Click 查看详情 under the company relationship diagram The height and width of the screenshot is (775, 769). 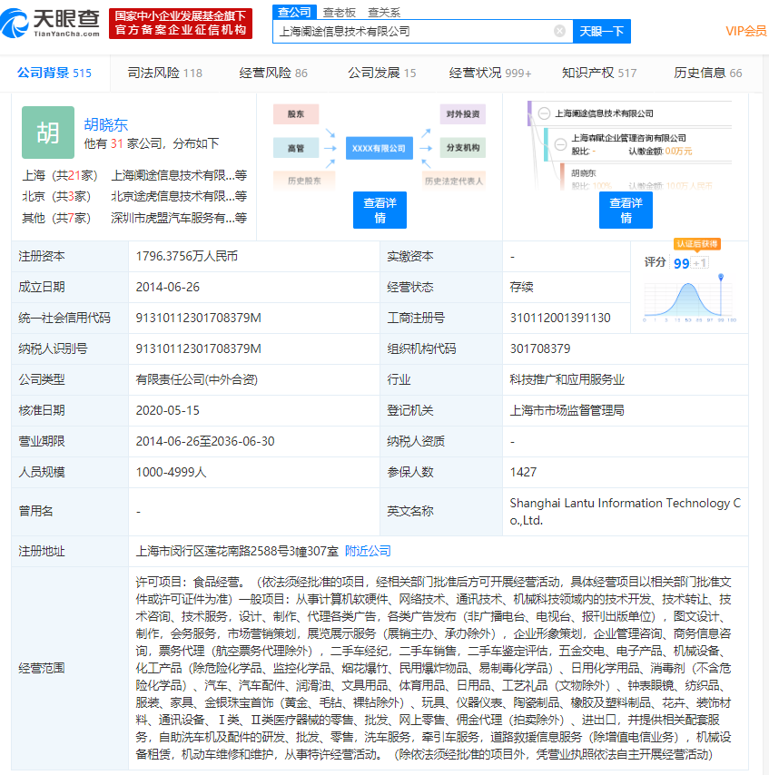click(x=380, y=211)
